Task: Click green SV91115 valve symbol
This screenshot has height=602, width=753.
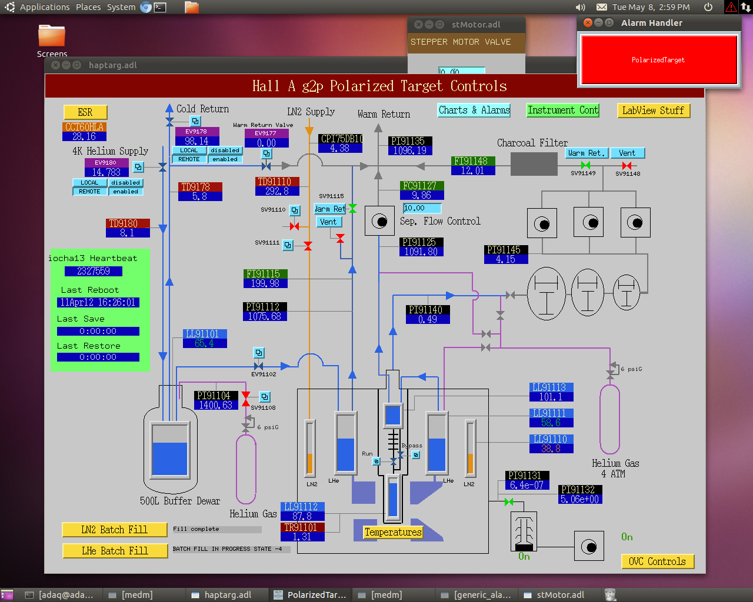Action: pos(352,208)
